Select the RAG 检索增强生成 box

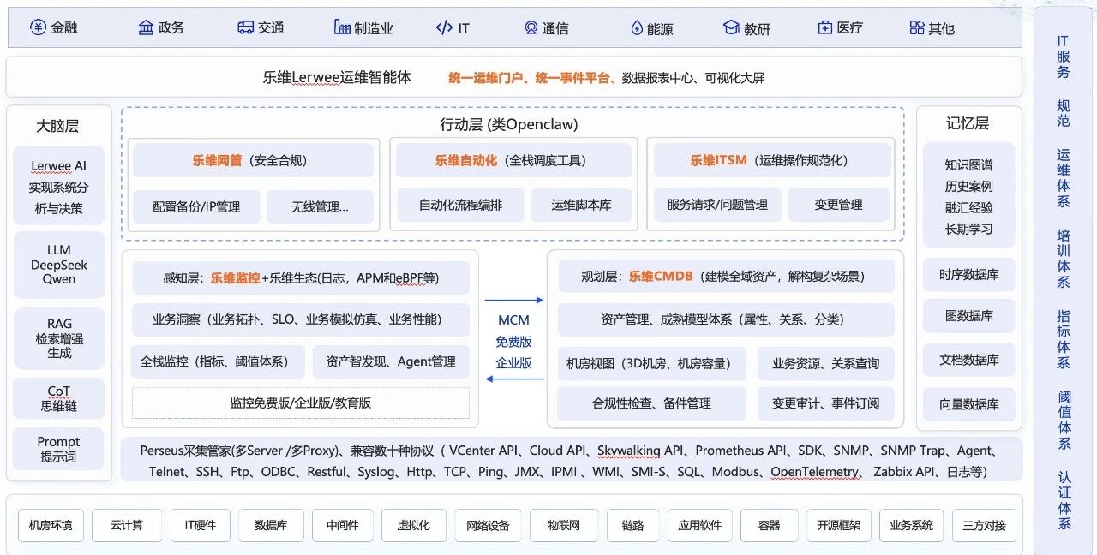pos(59,337)
